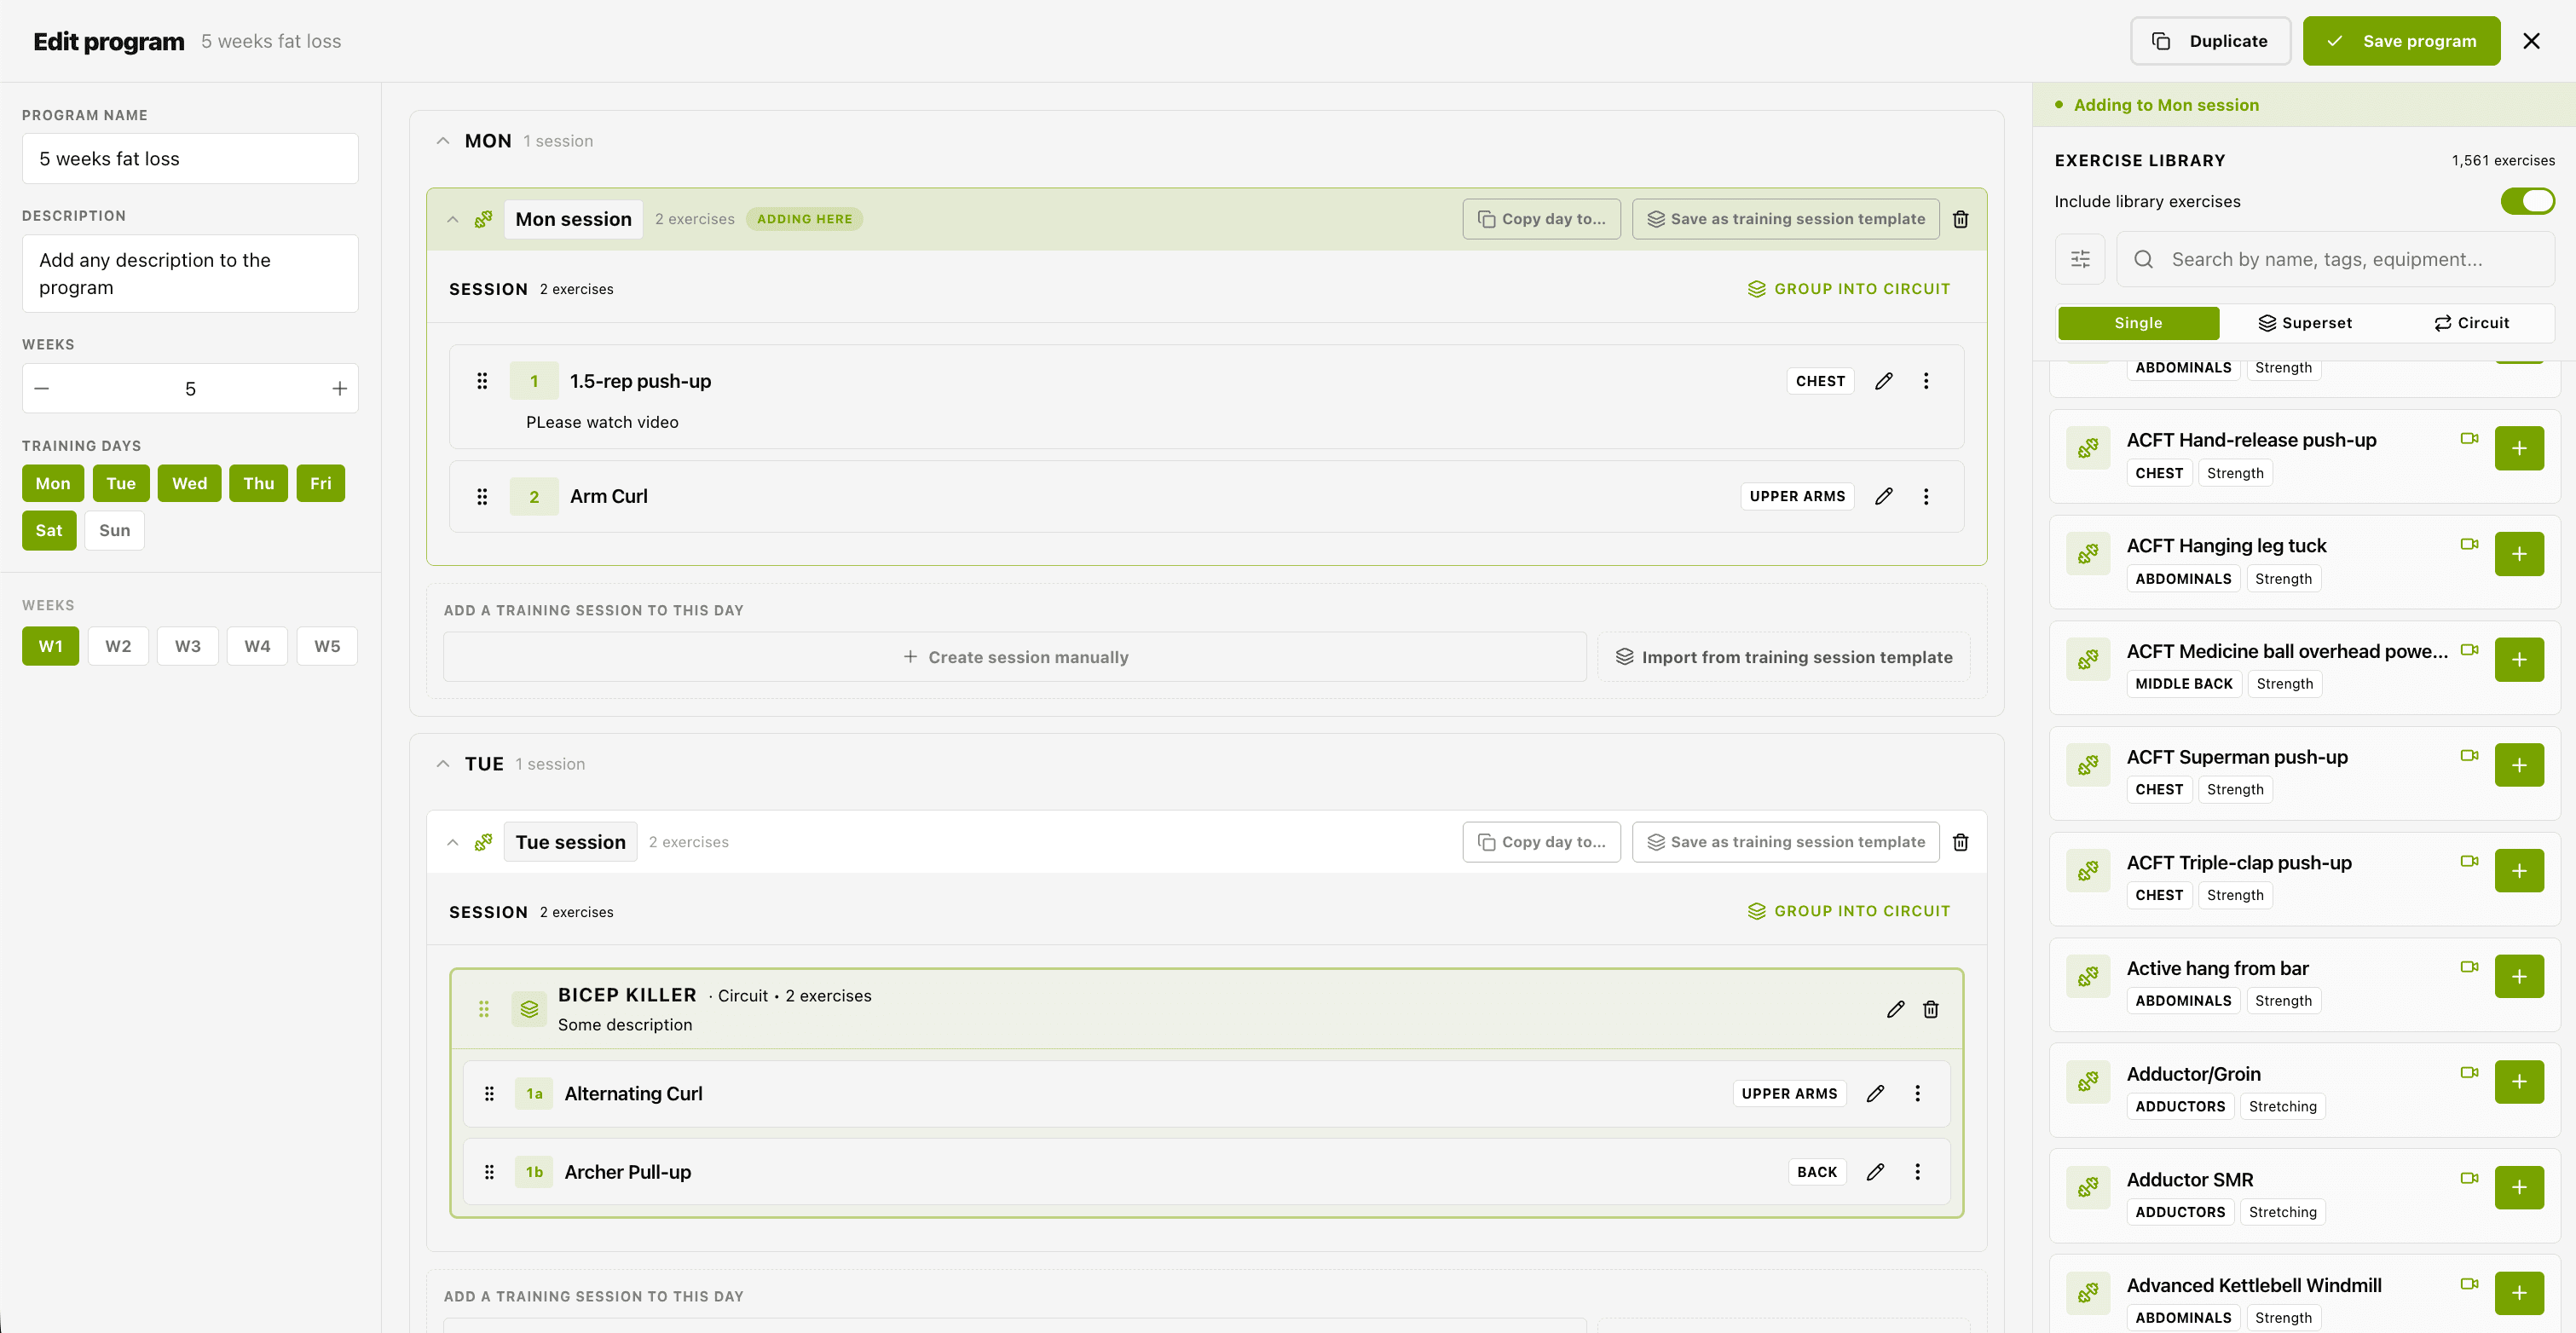Viewport: 2576px width, 1333px height.
Task: Grab the drag handle of 1.5-rep push-up
Action: click(x=482, y=381)
